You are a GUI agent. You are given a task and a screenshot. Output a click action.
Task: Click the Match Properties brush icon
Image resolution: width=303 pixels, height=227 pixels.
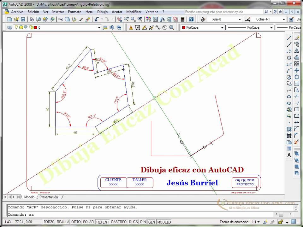[x=81, y=19]
